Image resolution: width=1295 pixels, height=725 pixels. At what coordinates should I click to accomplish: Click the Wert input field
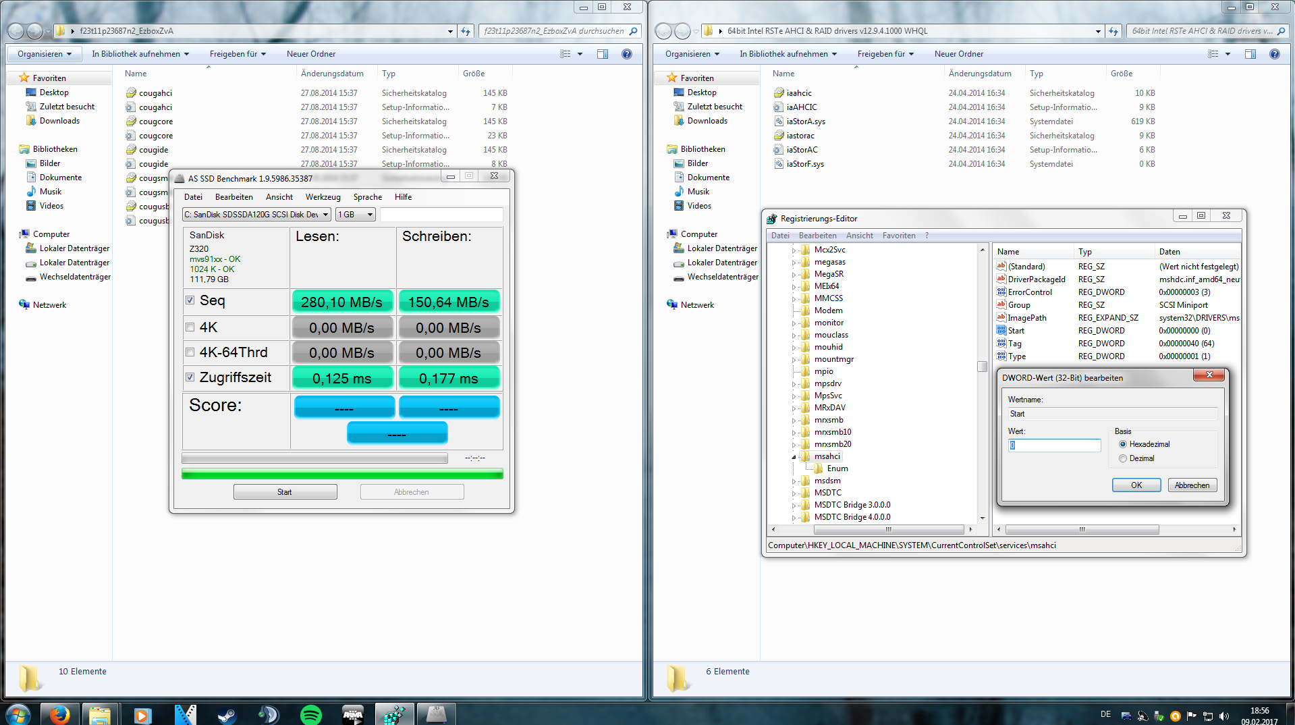tap(1054, 446)
